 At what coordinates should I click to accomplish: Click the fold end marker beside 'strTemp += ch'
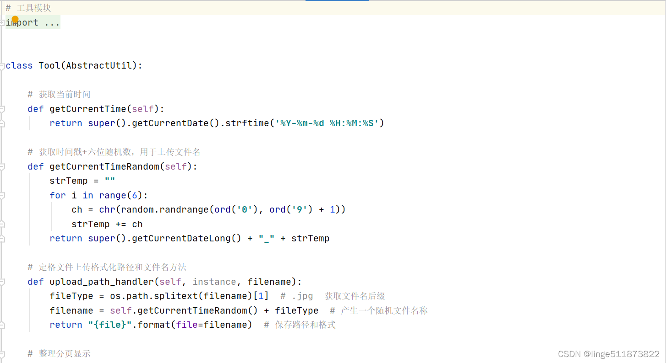point(2,224)
